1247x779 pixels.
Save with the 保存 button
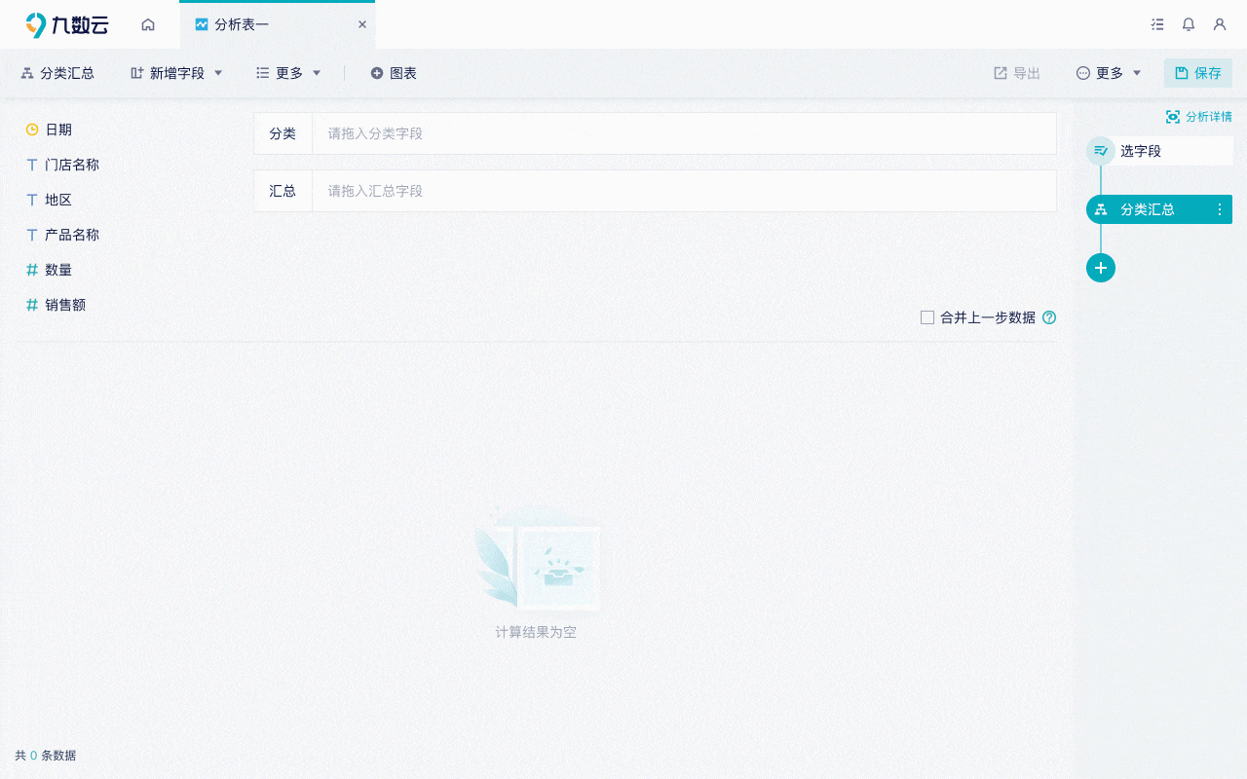pos(1198,73)
